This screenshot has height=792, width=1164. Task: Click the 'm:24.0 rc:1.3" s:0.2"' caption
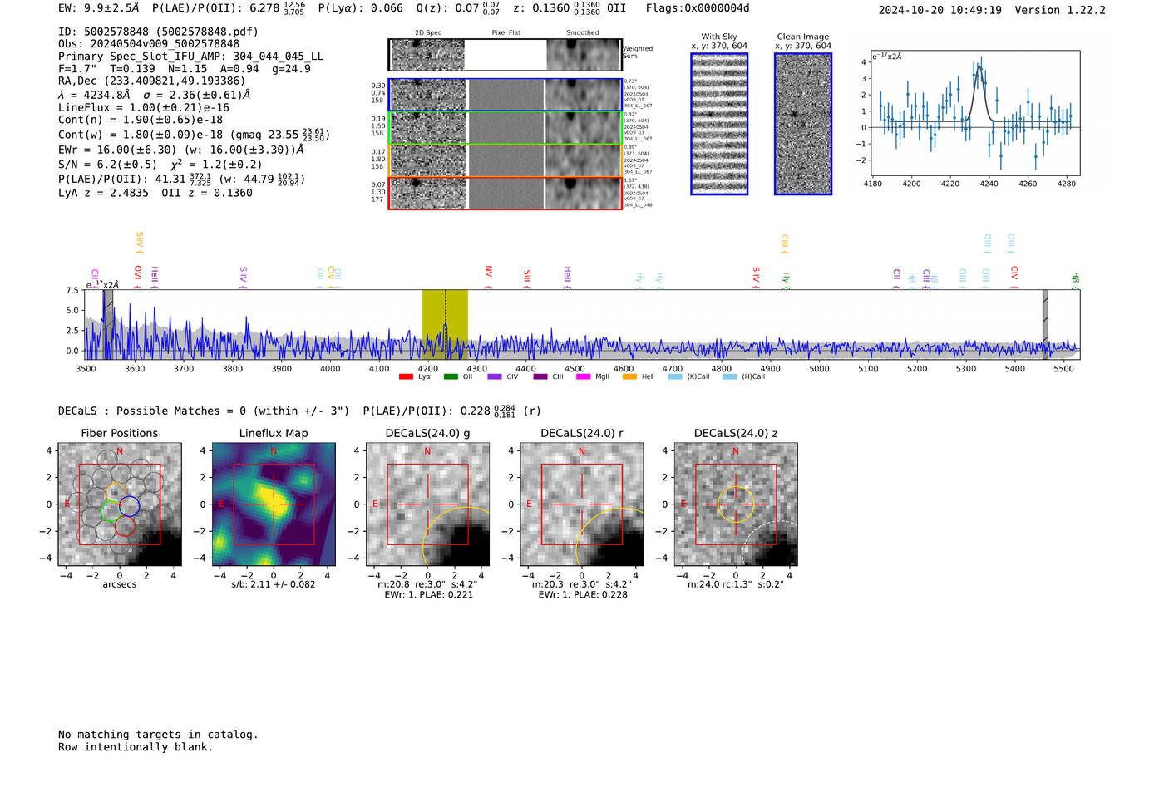[x=736, y=584]
